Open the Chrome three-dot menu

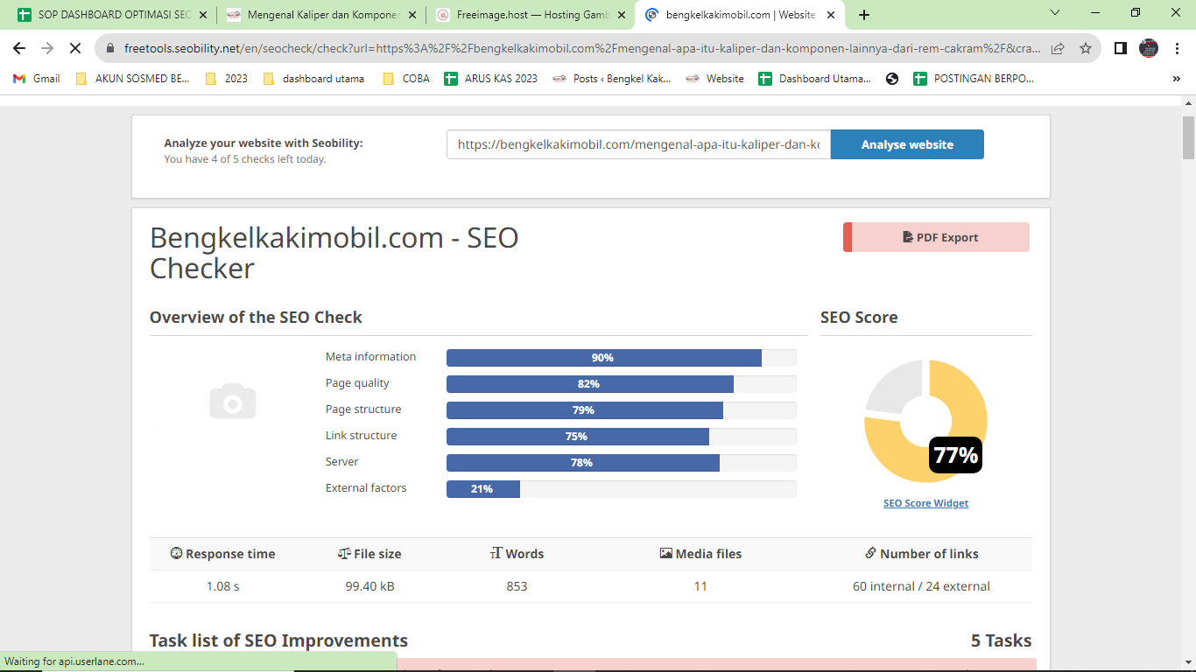click(1177, 48)
